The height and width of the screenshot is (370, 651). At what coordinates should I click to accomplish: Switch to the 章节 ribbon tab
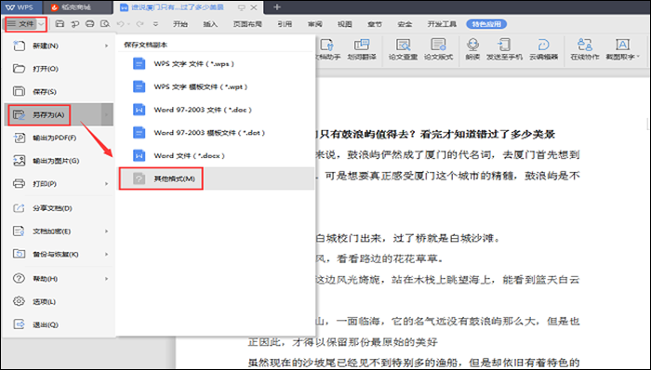375,24
